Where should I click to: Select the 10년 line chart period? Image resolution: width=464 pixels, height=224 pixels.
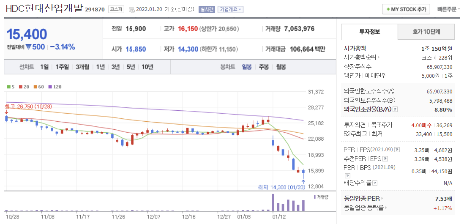point(147,67)
